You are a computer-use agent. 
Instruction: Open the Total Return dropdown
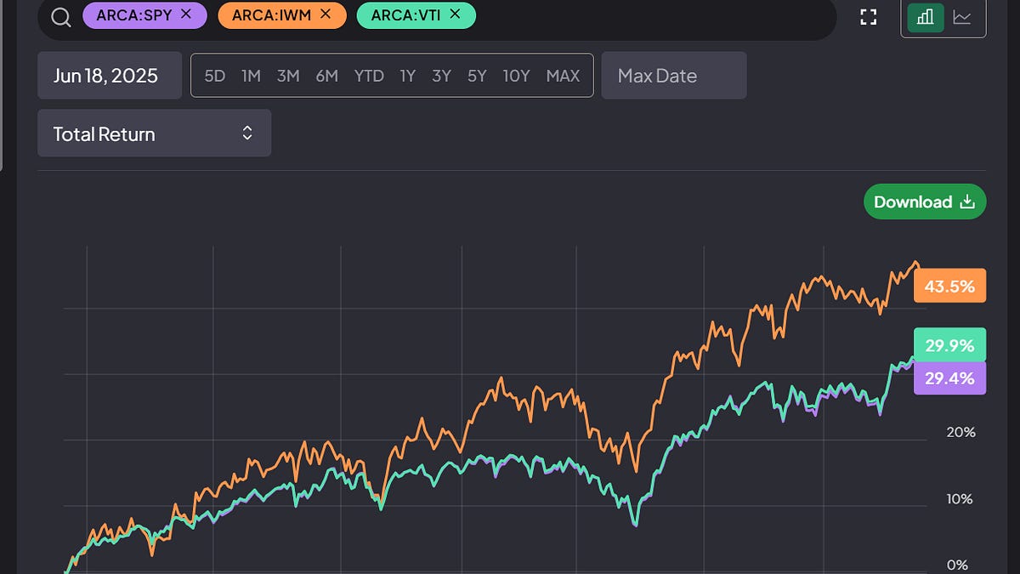click(154, 134)
